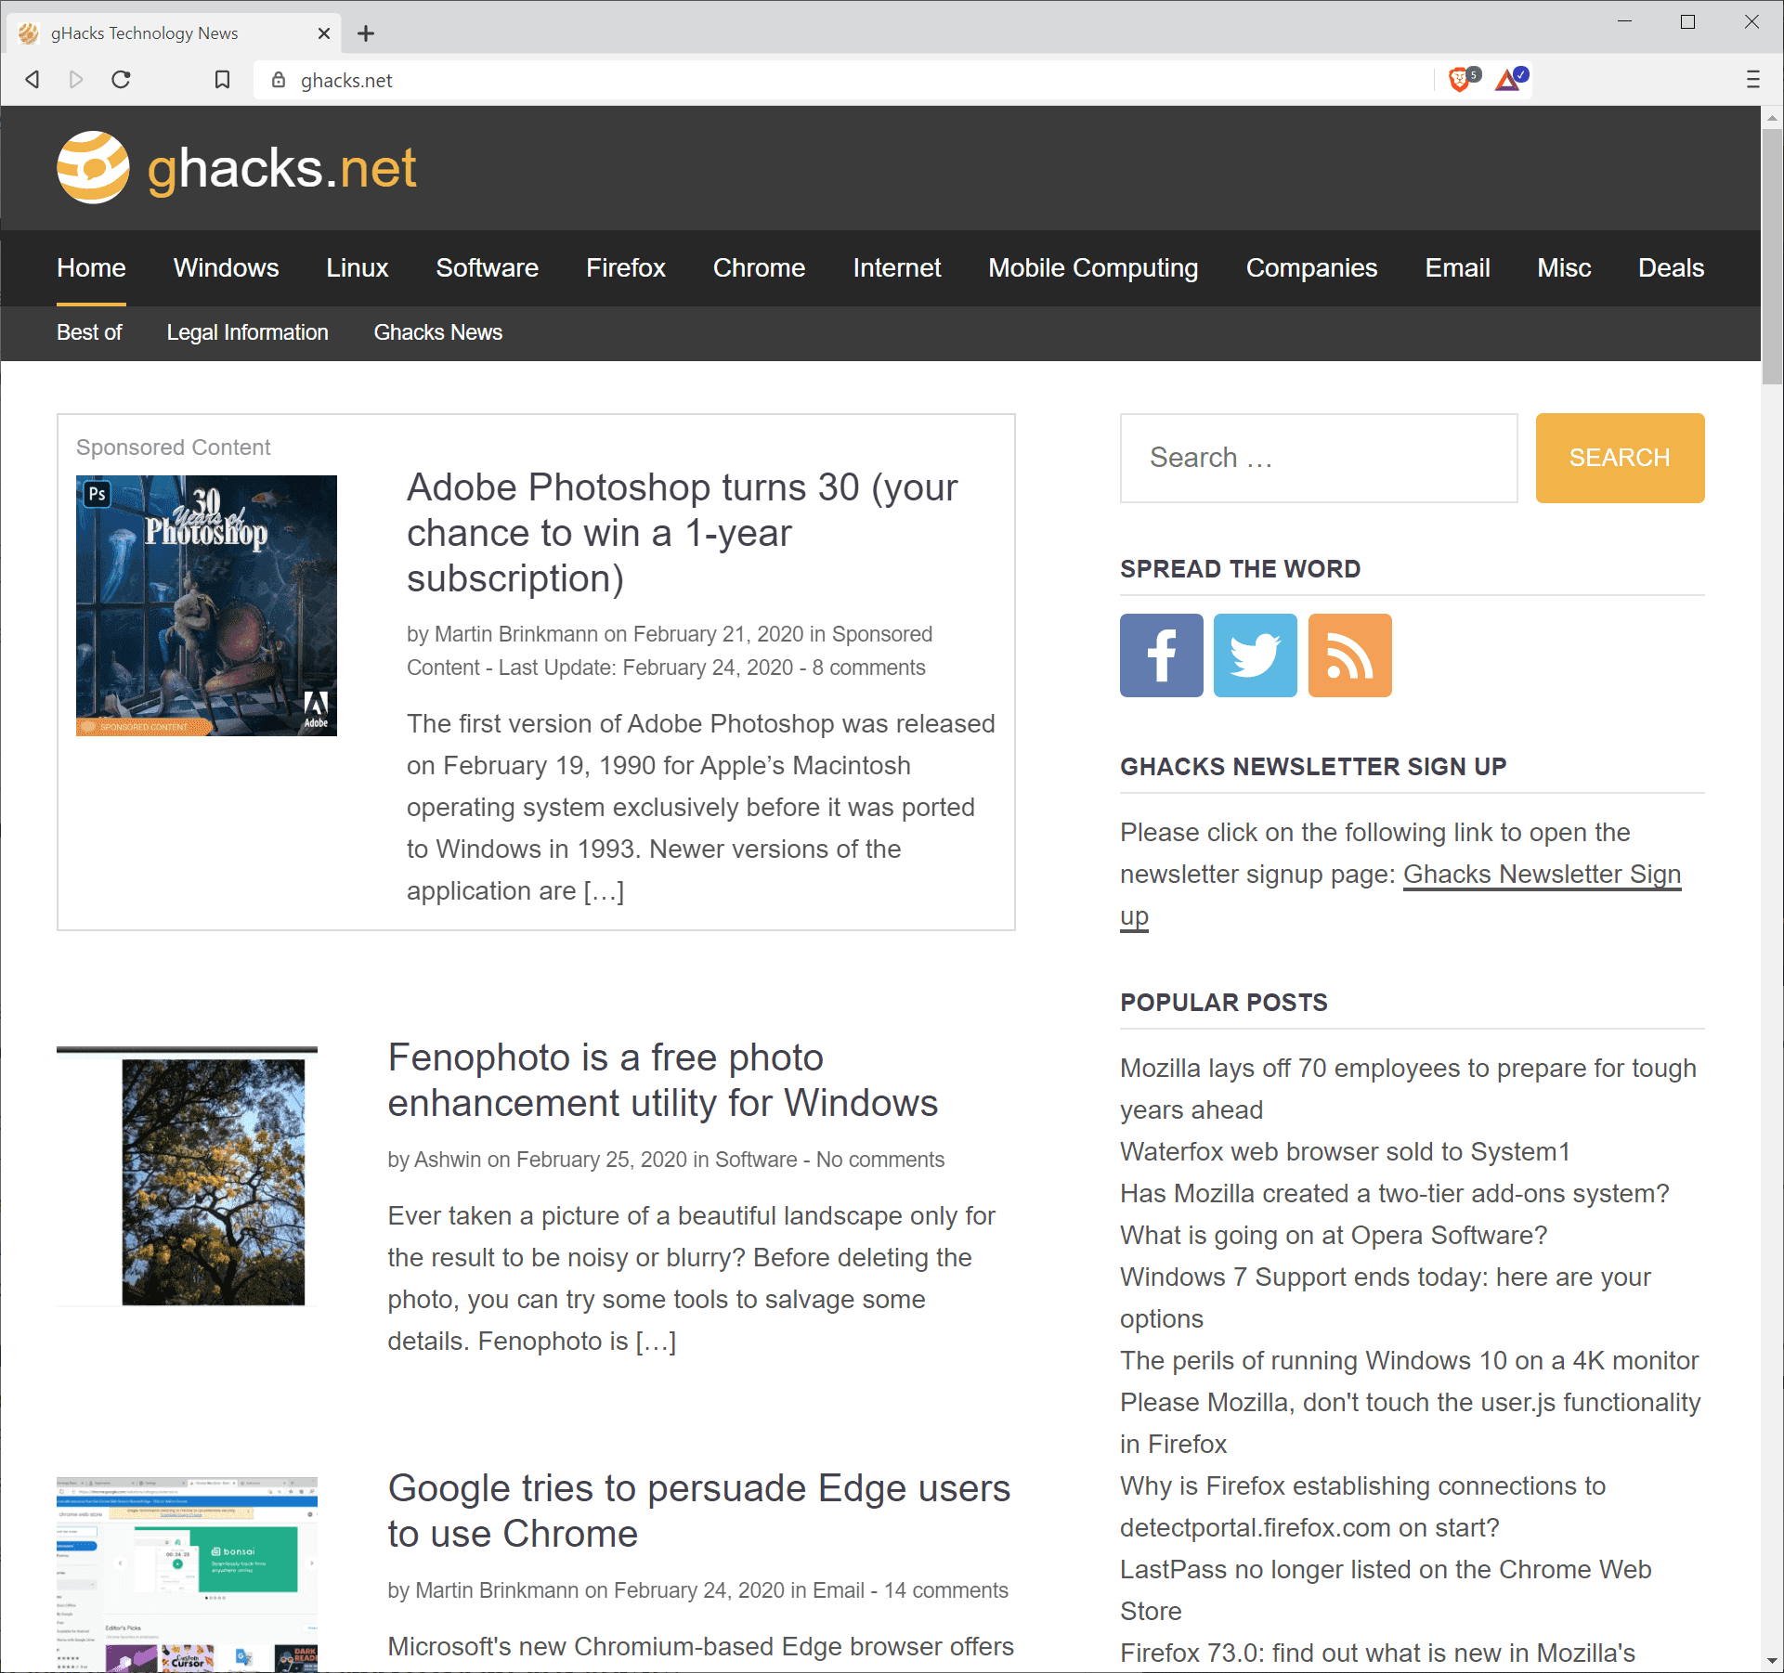Bookmark the current page
Image resolution: width=1784 pixels, height=1673 pixels.
click(221, 79)
